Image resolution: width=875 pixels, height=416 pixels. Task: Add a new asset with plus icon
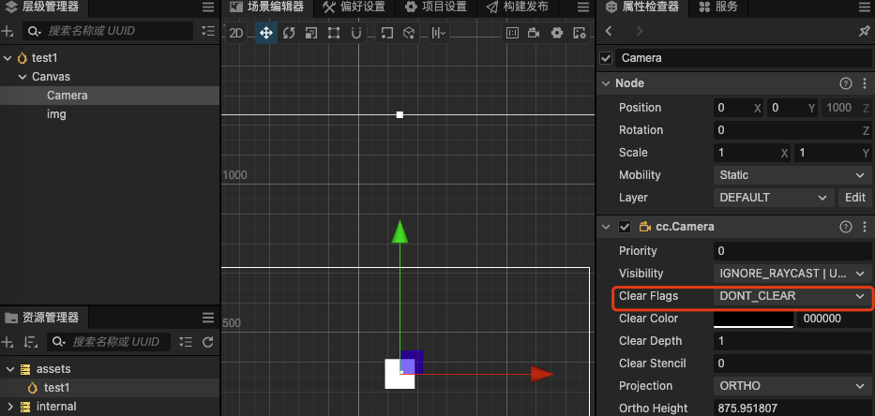click(x=8, y=342)
